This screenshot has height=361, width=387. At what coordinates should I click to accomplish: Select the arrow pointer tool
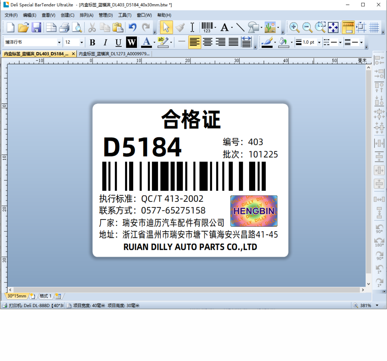(x=166, y=27)
